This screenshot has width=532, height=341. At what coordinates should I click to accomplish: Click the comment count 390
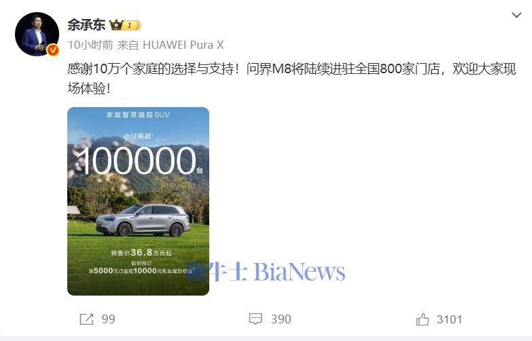pyautogui.click(x=281, y=319)
